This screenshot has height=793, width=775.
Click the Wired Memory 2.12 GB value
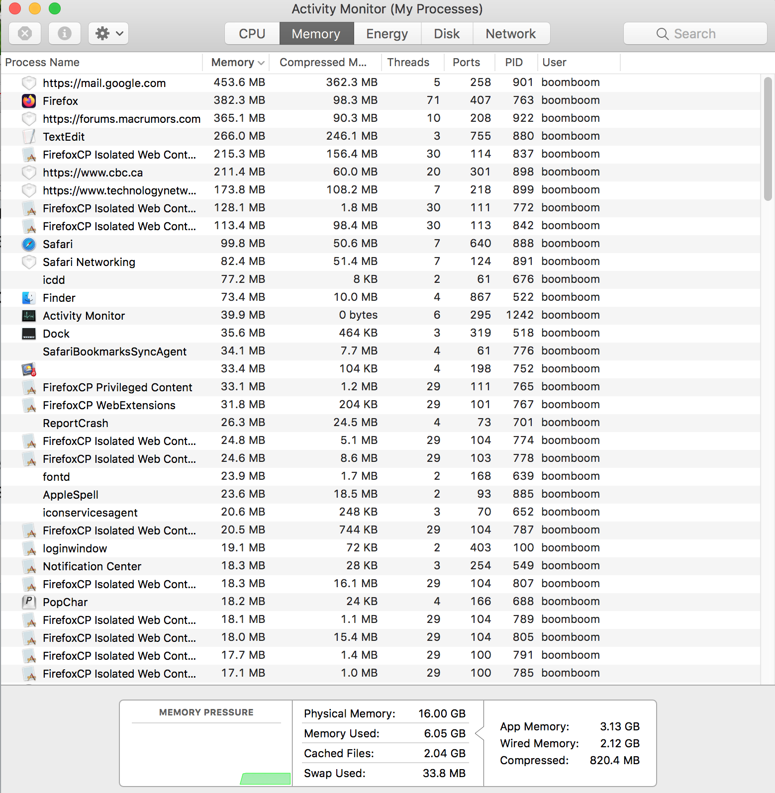(620, 743)
